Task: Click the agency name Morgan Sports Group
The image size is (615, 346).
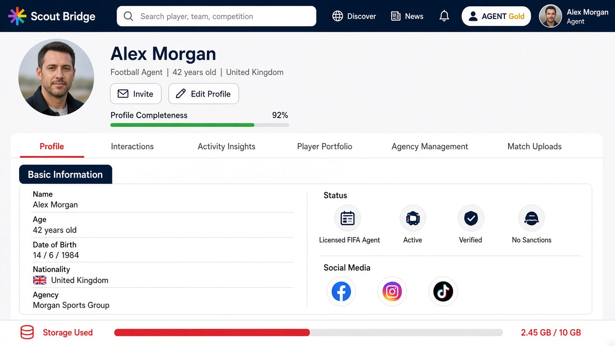Action: (71, 305)
